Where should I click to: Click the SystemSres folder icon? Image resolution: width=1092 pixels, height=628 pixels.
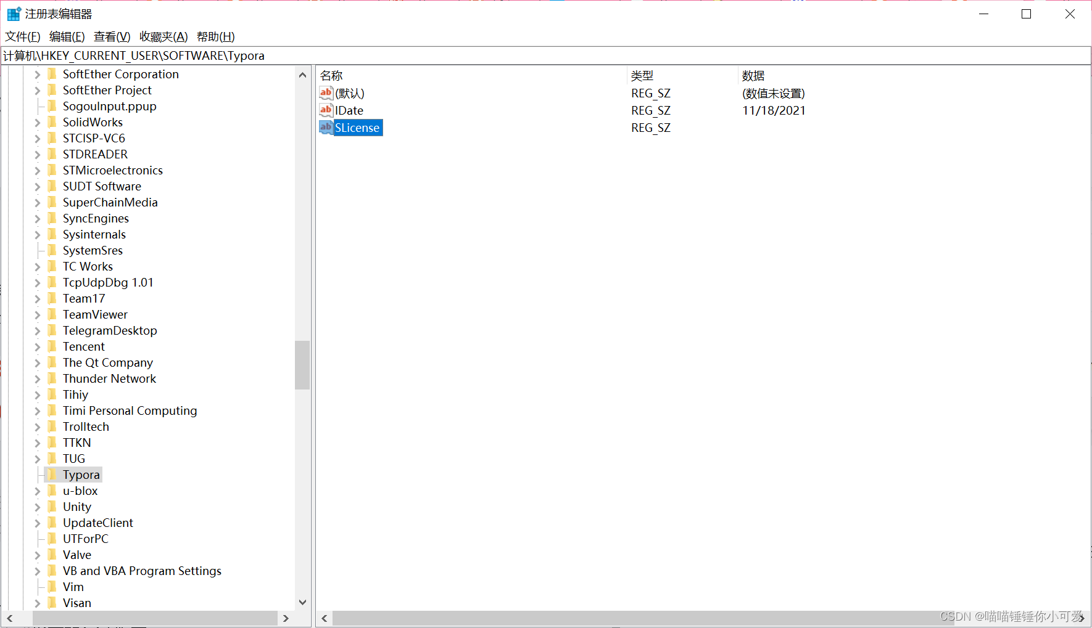52,250
